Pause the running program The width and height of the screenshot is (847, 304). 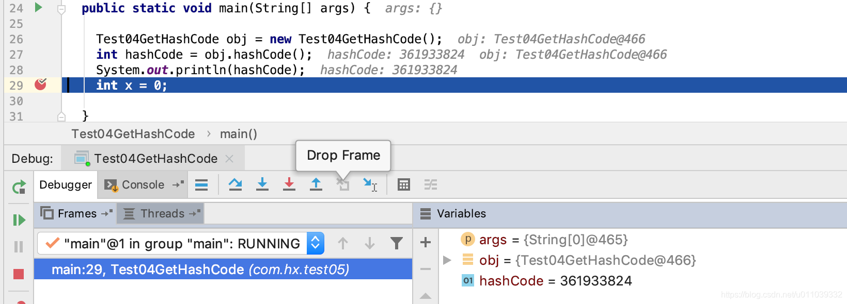(18, 247)
